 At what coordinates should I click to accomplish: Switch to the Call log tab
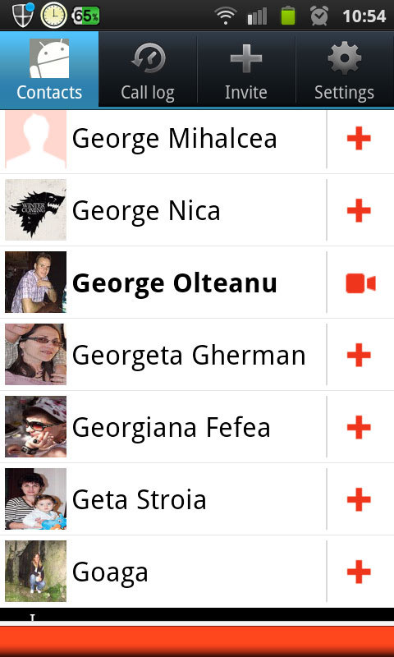tap(148, 69)
